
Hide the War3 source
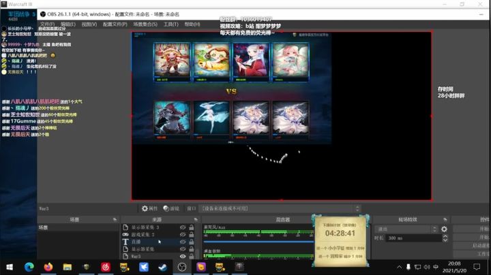click(x=183, y=256)
